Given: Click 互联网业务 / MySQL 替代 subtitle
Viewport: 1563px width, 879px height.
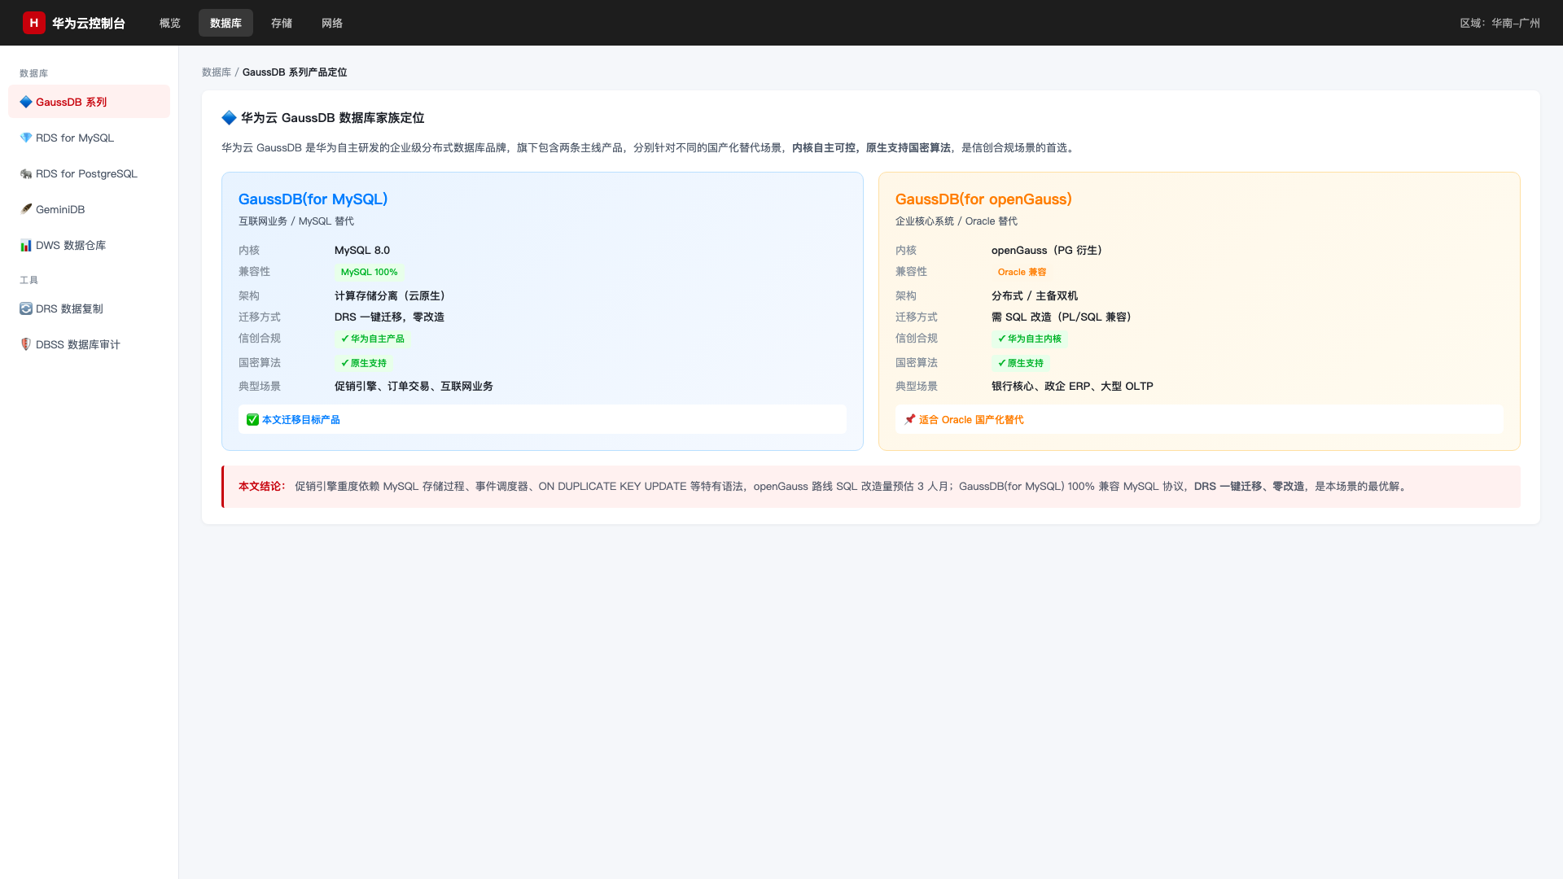Looking at the screenshot, I should (296, 221).
